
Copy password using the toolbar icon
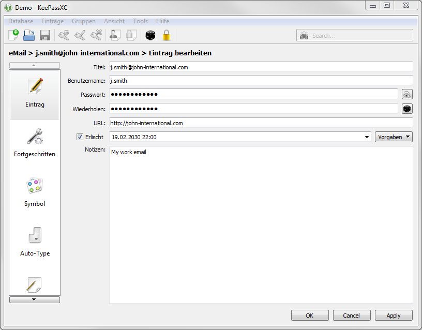point(131,35)
